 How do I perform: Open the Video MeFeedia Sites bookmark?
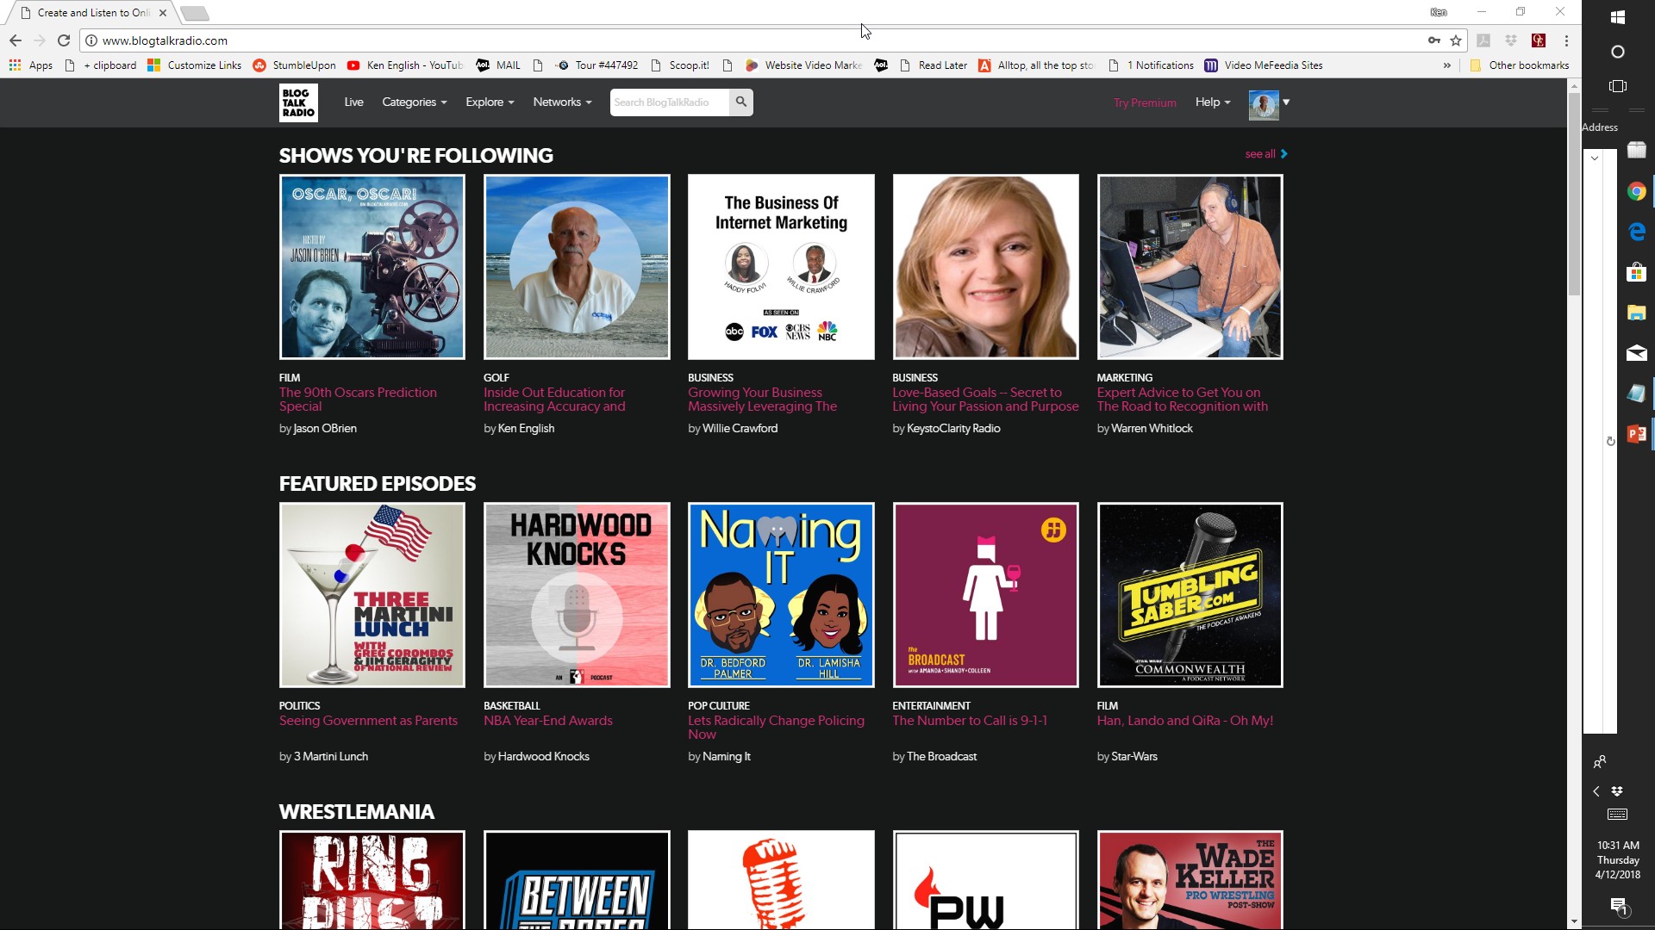coord(1264,65)
